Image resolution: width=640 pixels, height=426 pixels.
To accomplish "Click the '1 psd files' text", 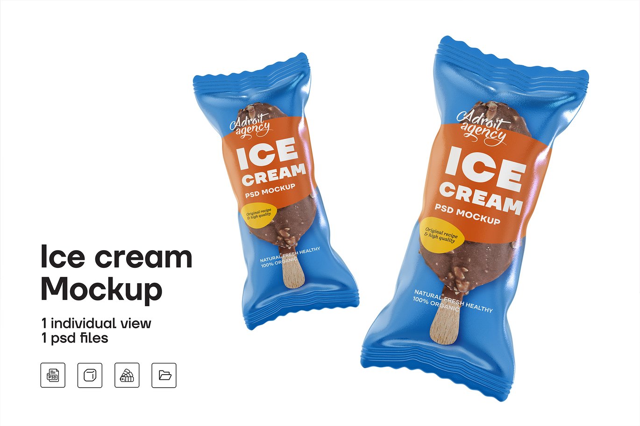I will tap(75, 338).
